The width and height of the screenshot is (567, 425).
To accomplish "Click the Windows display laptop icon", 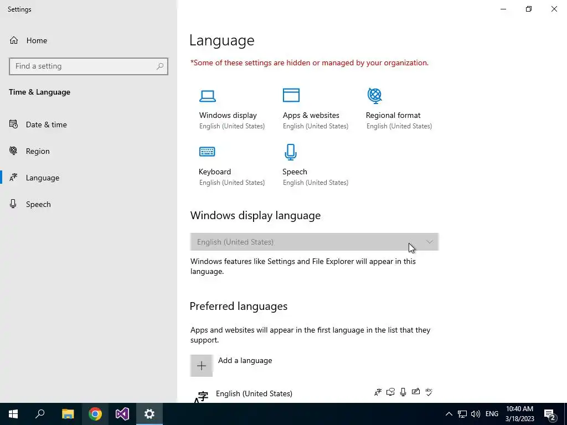I will point(208,96).
